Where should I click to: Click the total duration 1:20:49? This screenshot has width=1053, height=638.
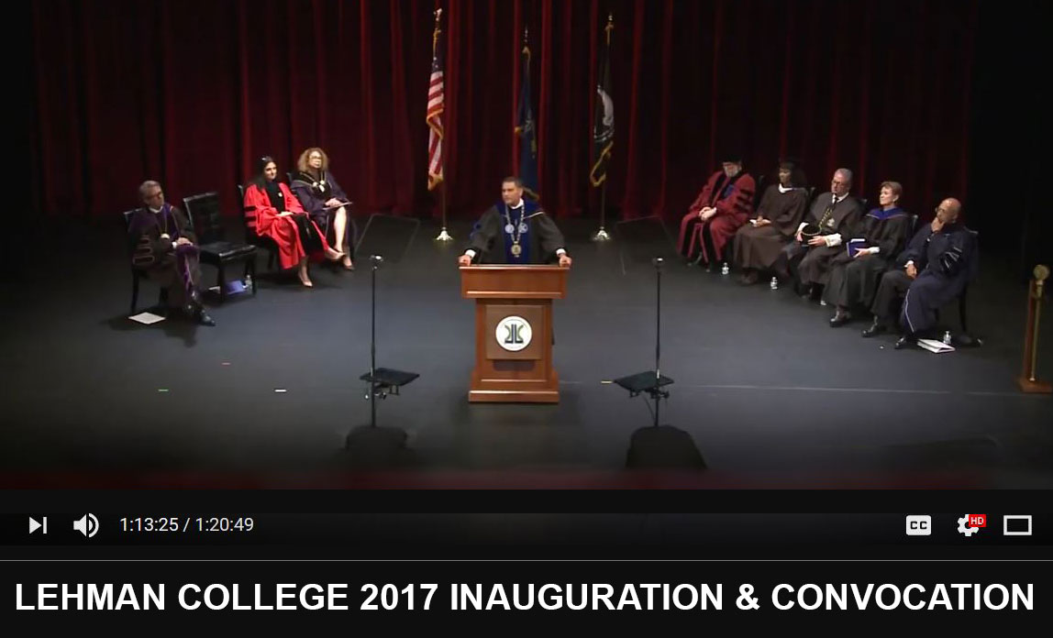pos(224,525)
